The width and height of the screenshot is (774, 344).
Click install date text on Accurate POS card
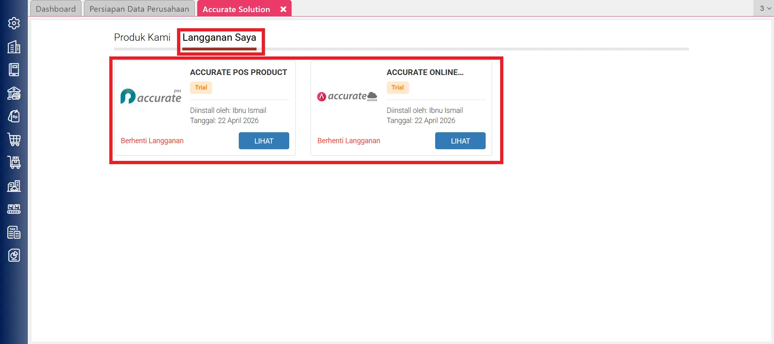(224, 121)
